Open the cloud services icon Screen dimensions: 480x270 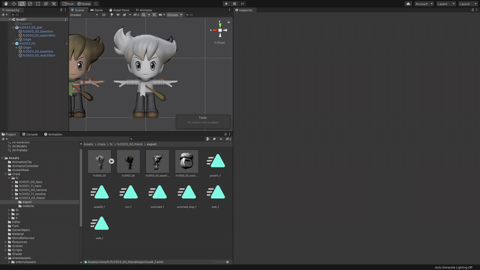tap(408, 4)
